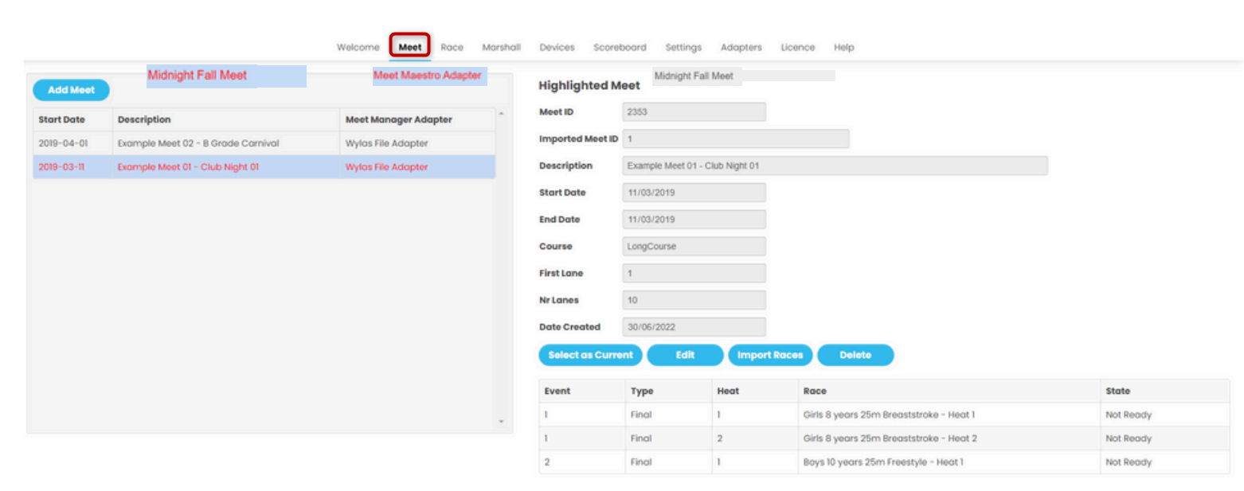Open the Welcome tab

tap(358, 48)
